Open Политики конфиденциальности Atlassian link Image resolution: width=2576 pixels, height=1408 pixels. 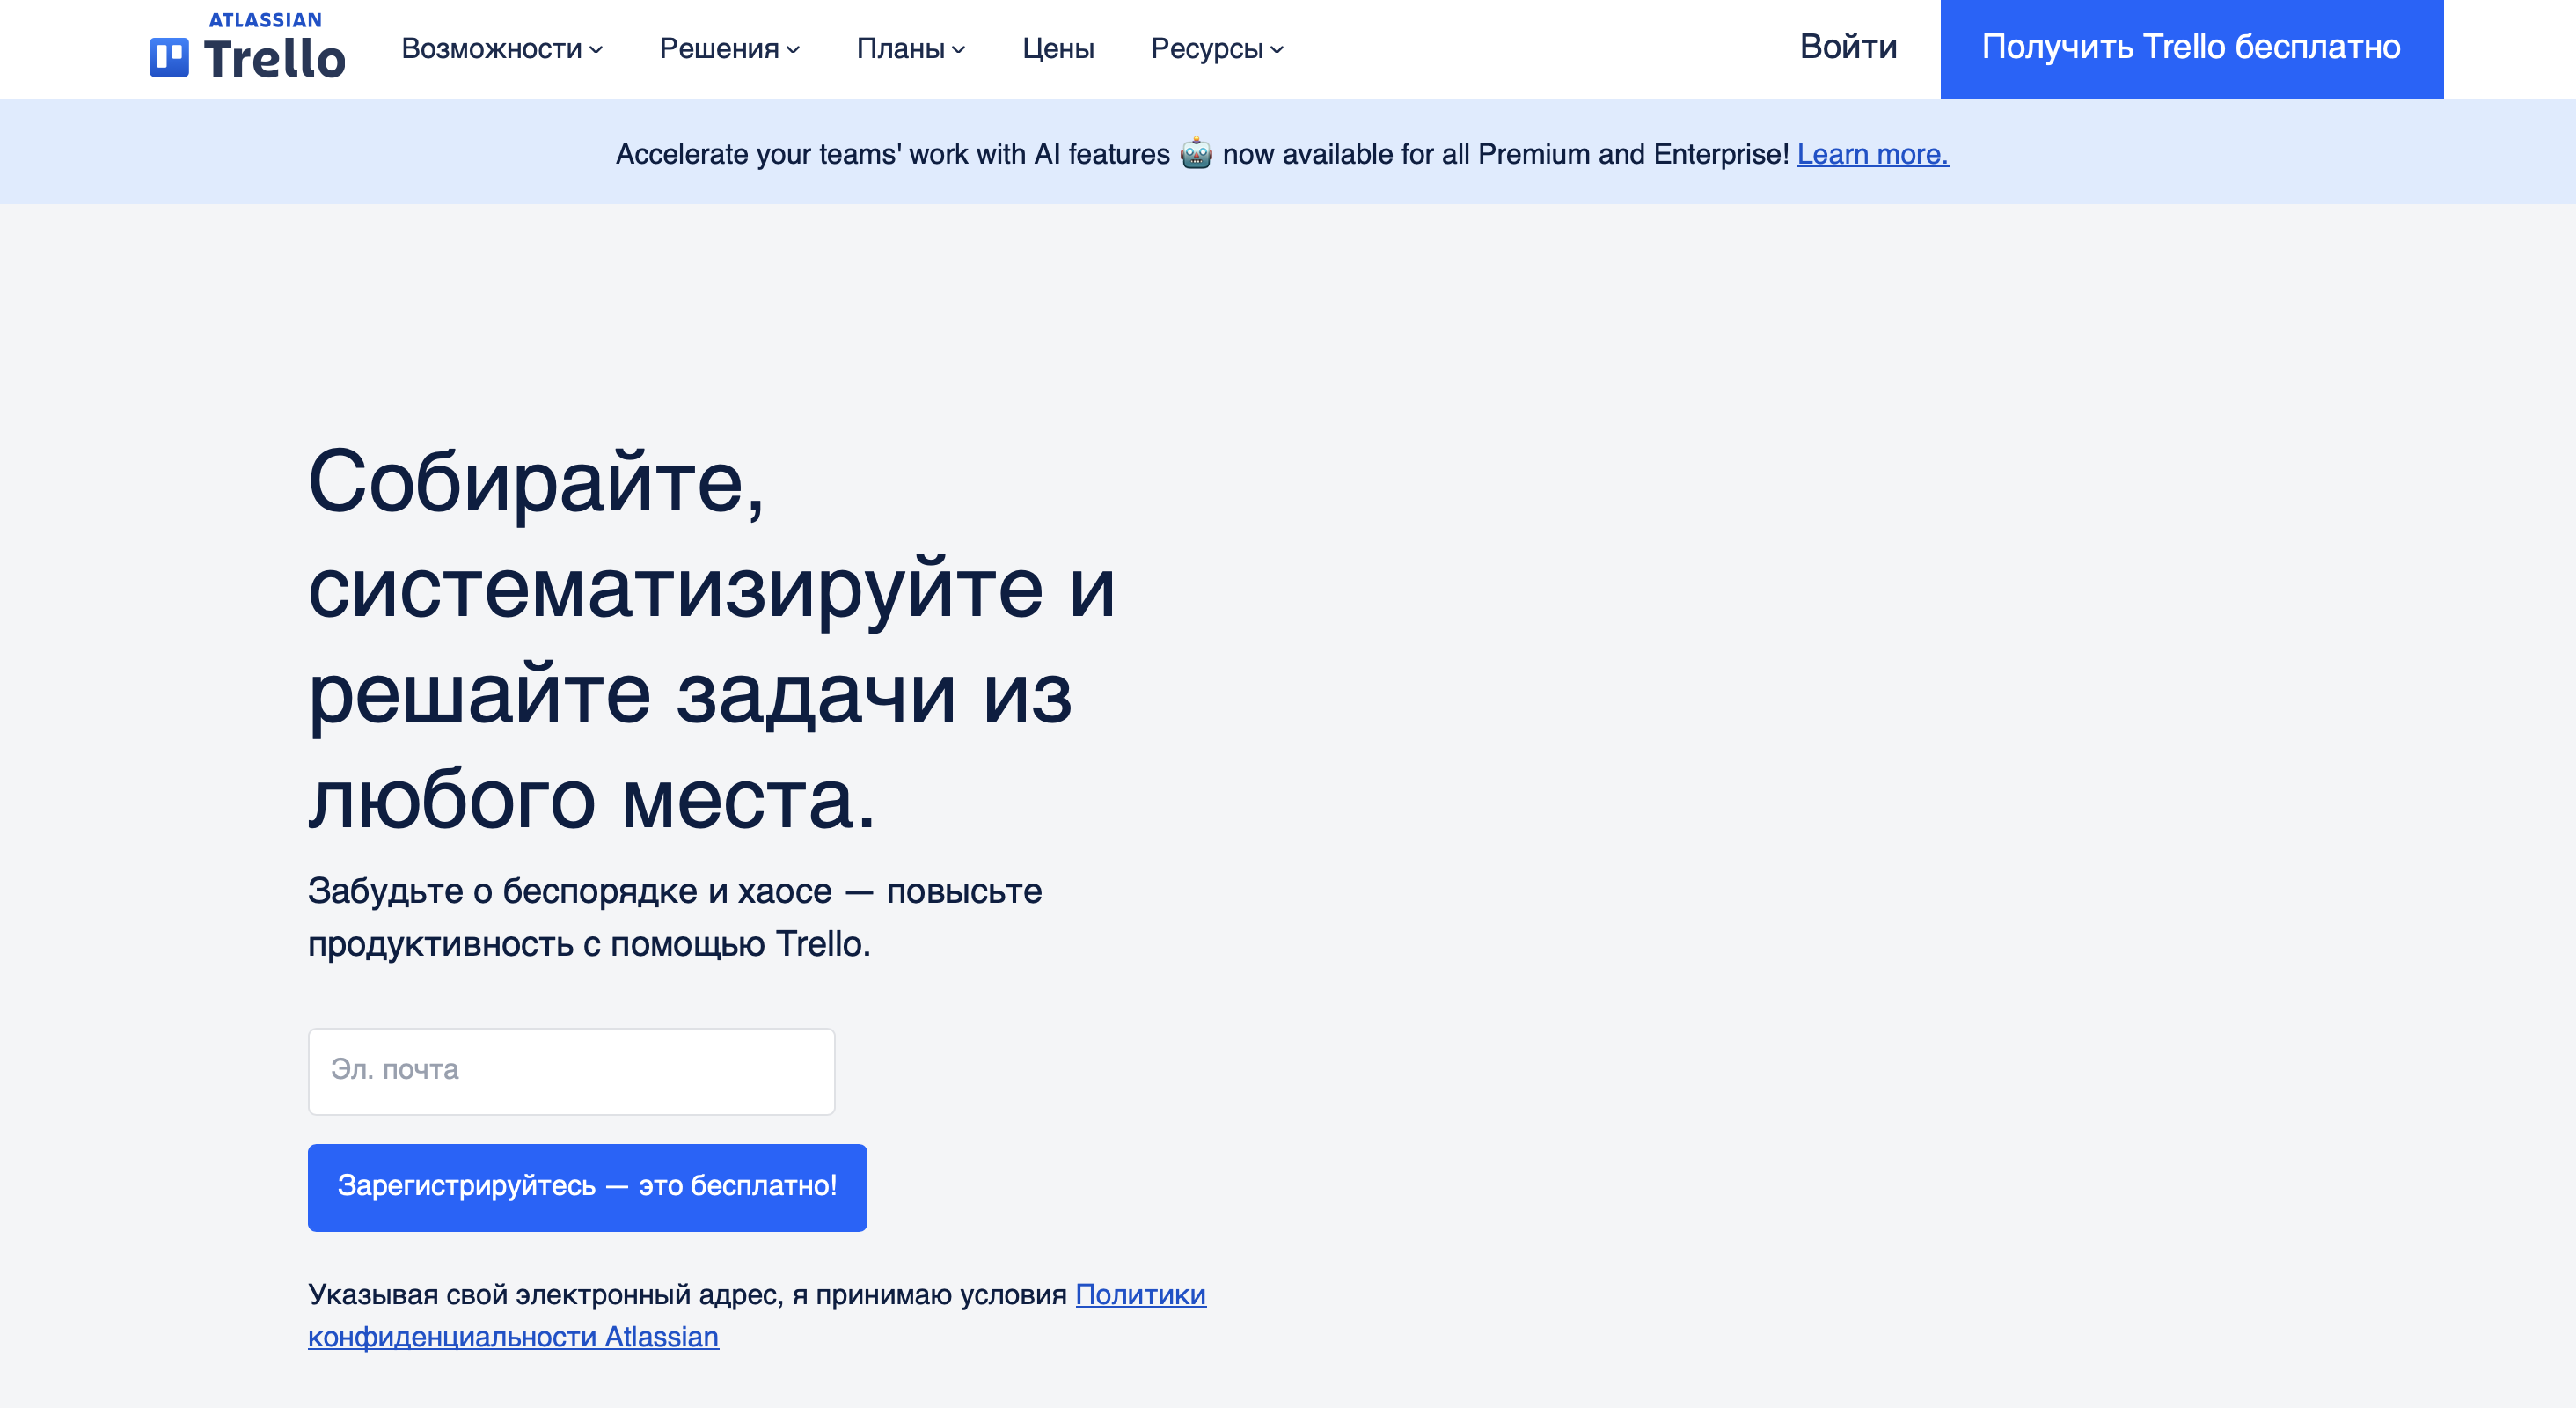pyautogui.click(x=757, y=1315)
